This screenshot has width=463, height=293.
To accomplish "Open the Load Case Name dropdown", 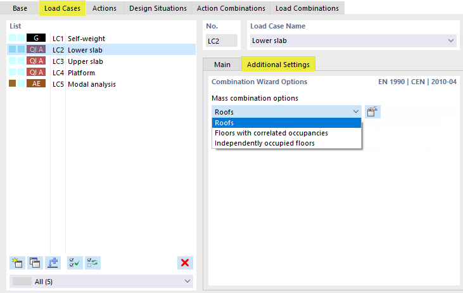I will pyautogui.click(x=451, y=41).
